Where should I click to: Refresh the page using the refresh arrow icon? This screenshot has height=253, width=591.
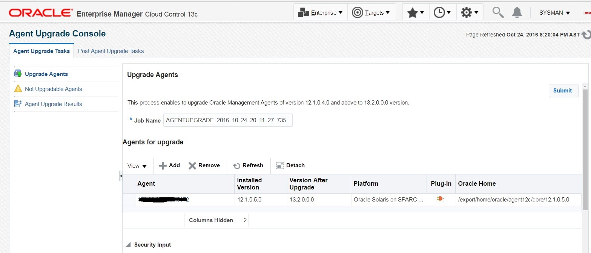[x=586, y=35]
